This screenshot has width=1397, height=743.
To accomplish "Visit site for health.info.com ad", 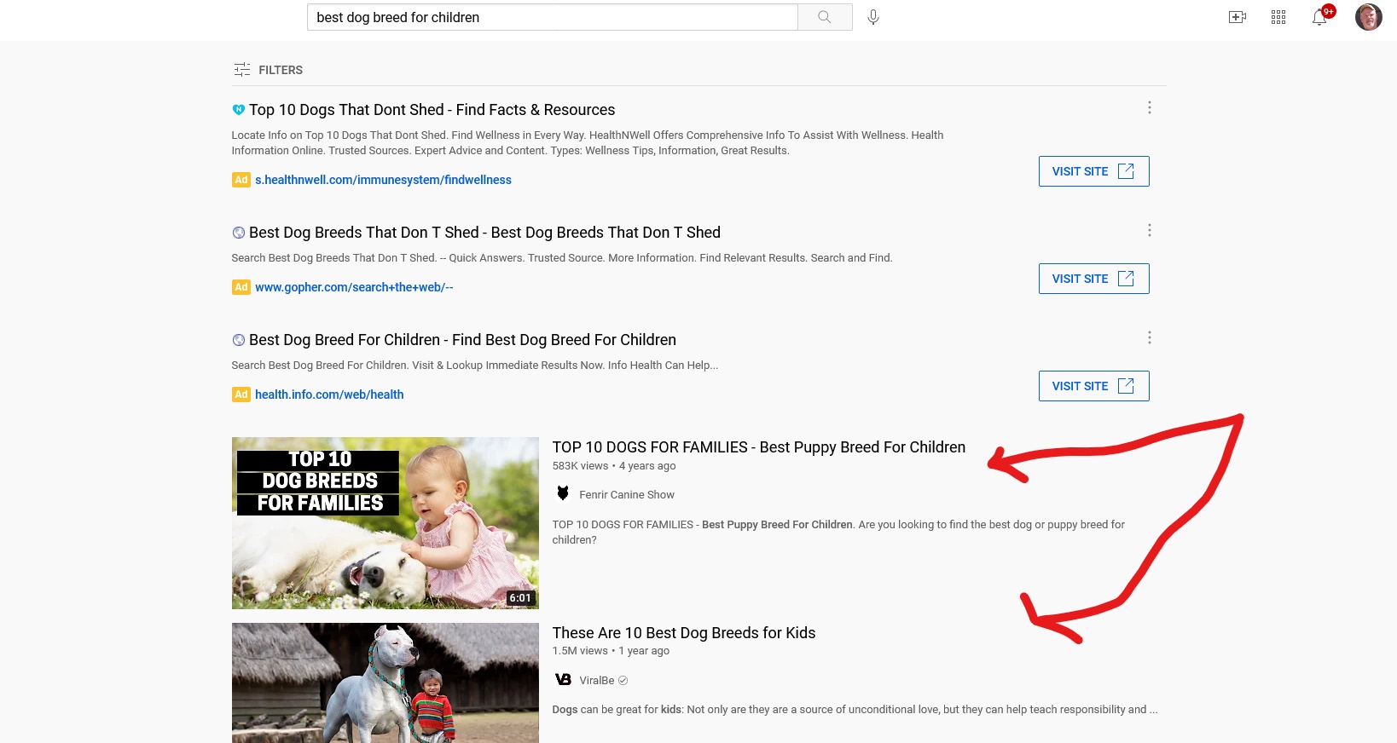I will [x=1093, y=386].
